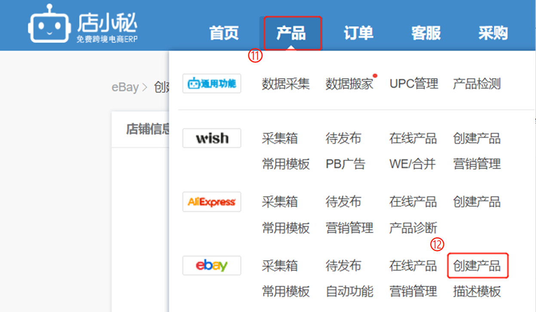Click the AliExpress platform logo
This screenshot has height=312, width=536.
click(212, 202)
